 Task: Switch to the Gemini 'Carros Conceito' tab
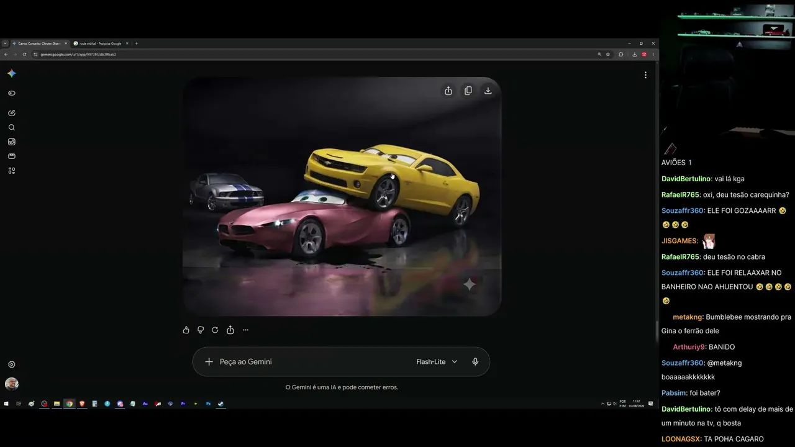(39, 43)
